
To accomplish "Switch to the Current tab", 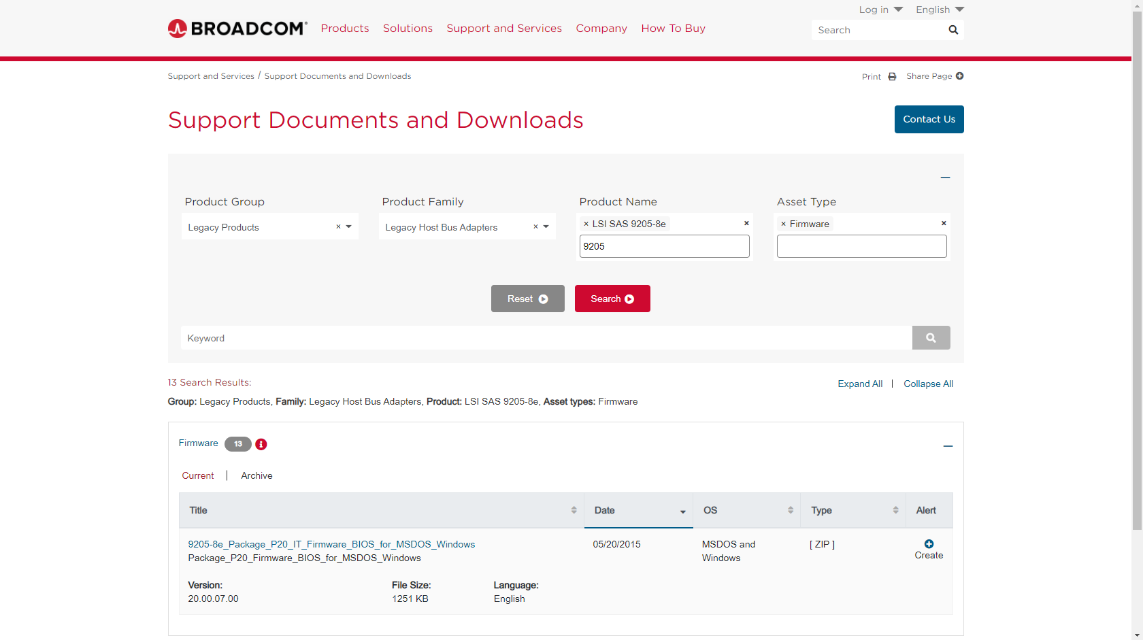I will pyautogui.click(x=198, y=475).
